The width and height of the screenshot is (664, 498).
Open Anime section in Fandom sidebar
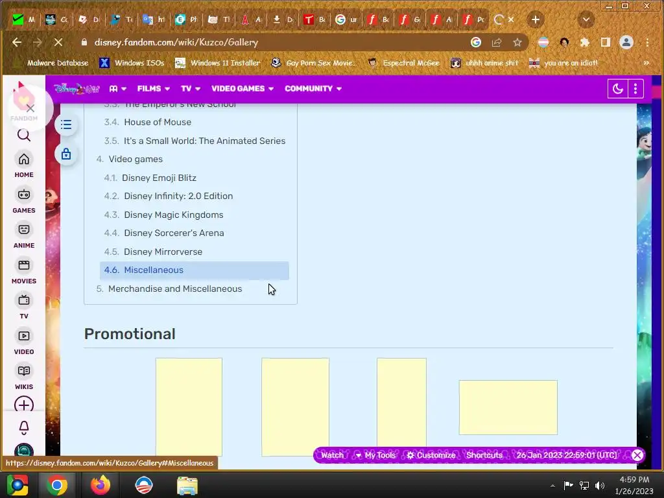(24, 236)
